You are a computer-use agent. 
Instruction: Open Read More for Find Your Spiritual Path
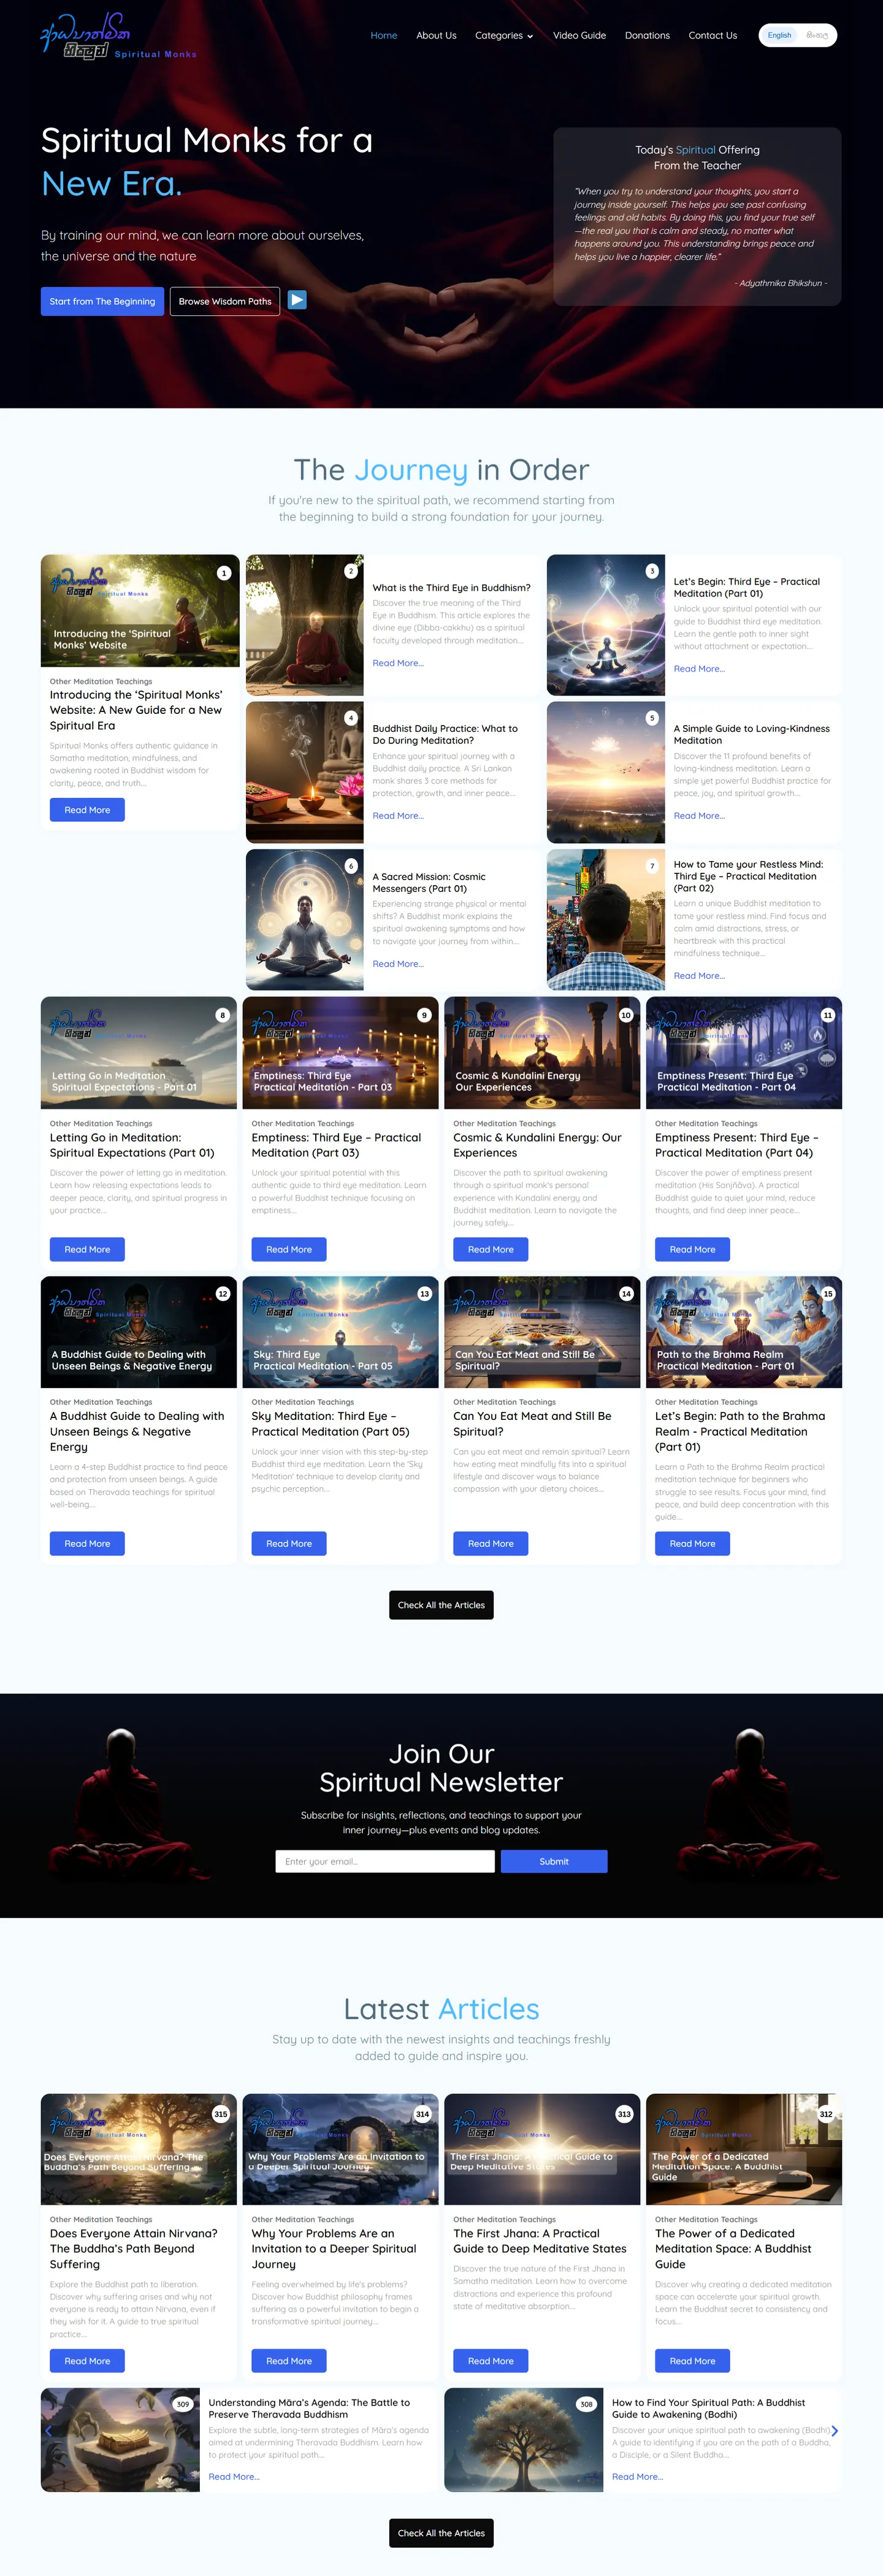click(638, 2477)
